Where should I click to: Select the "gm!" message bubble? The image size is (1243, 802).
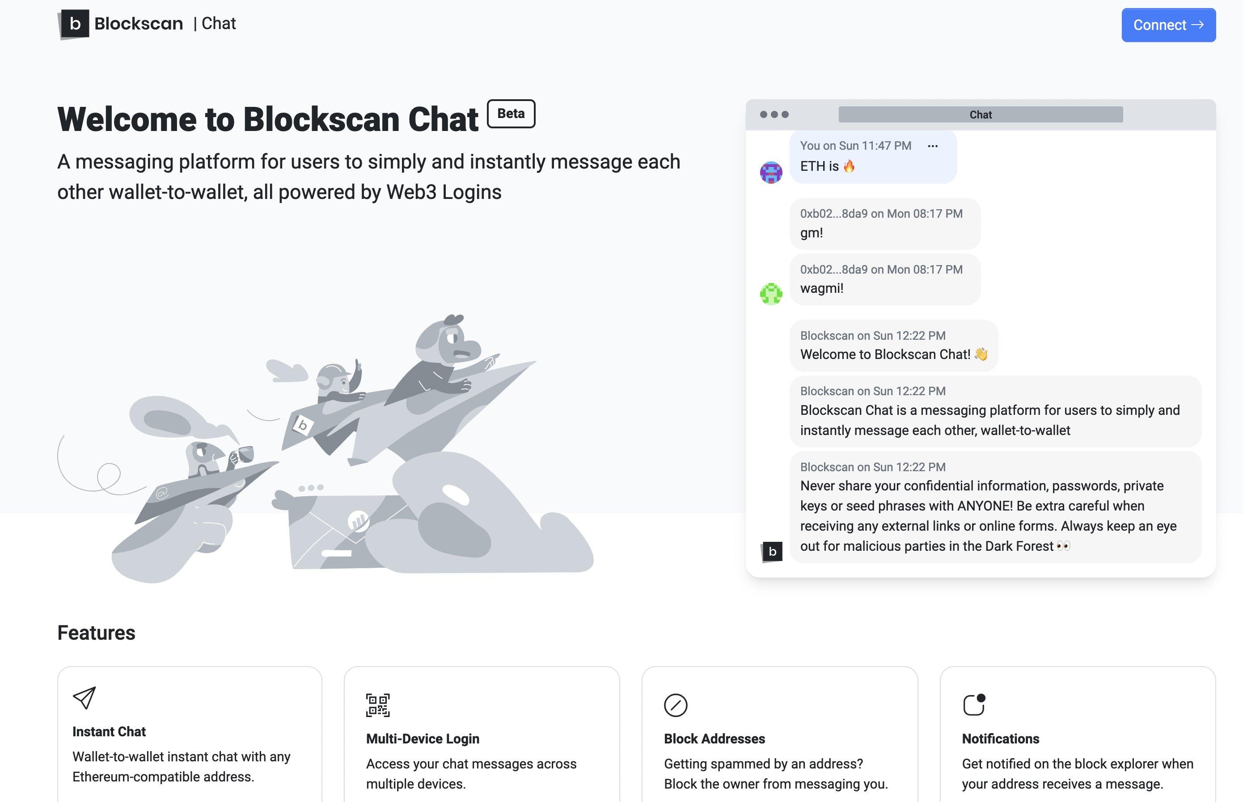pyautogui.click(x=884, y=224)
